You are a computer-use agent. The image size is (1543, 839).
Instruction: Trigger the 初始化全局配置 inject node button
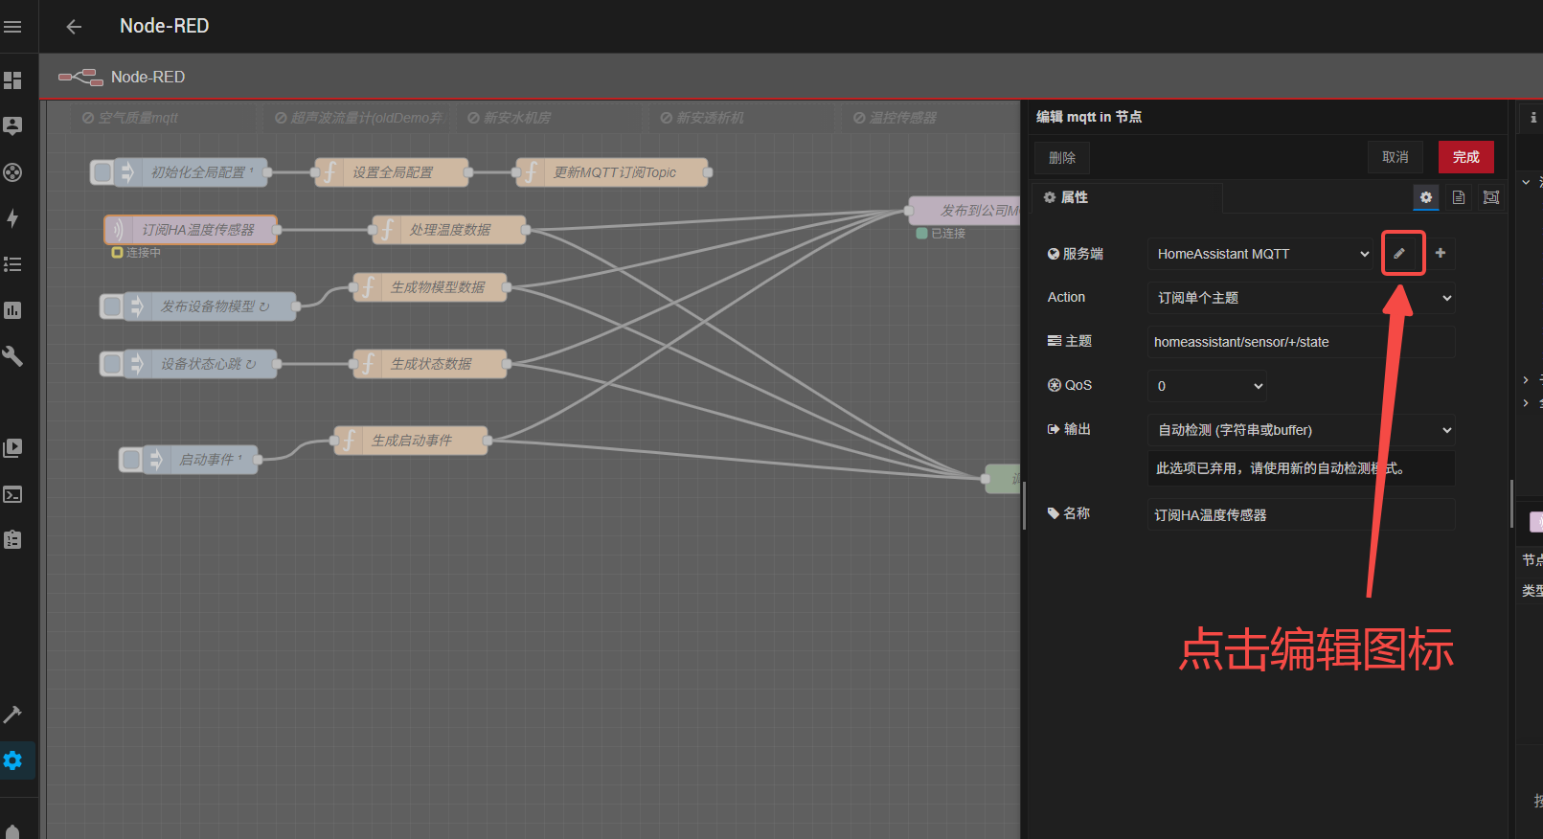[x=102, y=172]
